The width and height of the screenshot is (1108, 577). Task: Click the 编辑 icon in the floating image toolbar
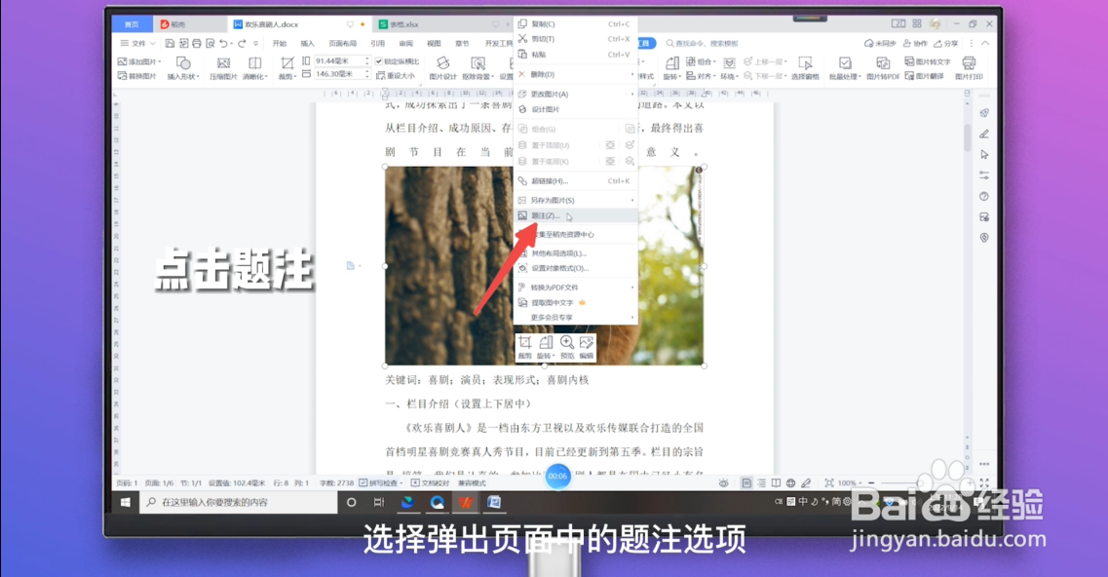(x=587, y=347)
